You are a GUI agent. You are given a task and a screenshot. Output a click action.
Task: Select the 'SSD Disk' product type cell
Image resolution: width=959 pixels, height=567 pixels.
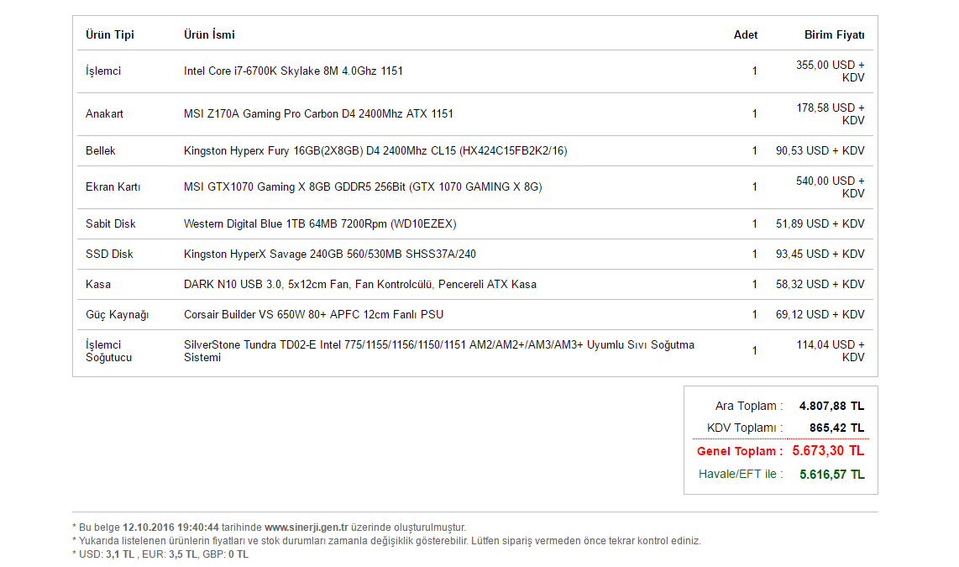[x=109, y=254]
